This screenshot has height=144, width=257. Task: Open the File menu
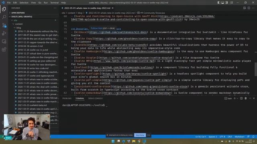click(9, 3)
